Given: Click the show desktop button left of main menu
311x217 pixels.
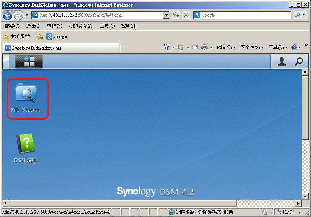Looking at the screenshot, I should tap(7, 62).
